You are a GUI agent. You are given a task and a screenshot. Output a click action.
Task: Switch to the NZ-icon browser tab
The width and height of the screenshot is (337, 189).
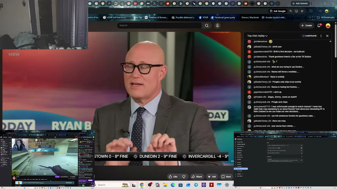coord(116,3)
